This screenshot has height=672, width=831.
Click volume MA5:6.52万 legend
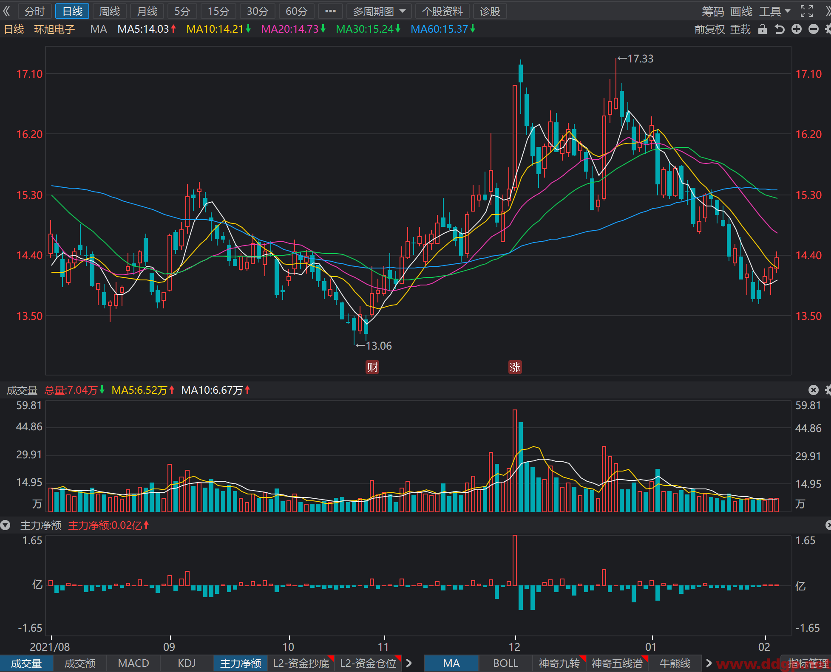(x=143, y=390)
